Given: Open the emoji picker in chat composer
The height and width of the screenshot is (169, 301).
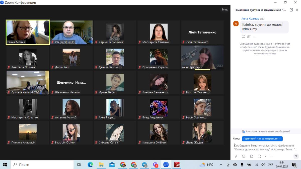Looking at the screenshot, I should 244,156.
